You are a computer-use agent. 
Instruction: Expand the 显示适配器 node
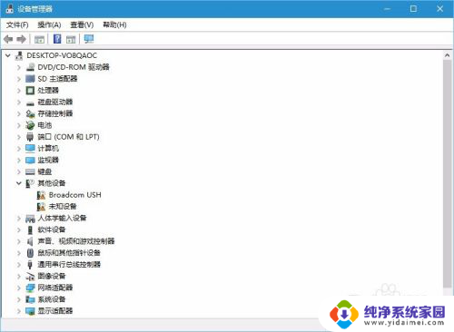19,311
